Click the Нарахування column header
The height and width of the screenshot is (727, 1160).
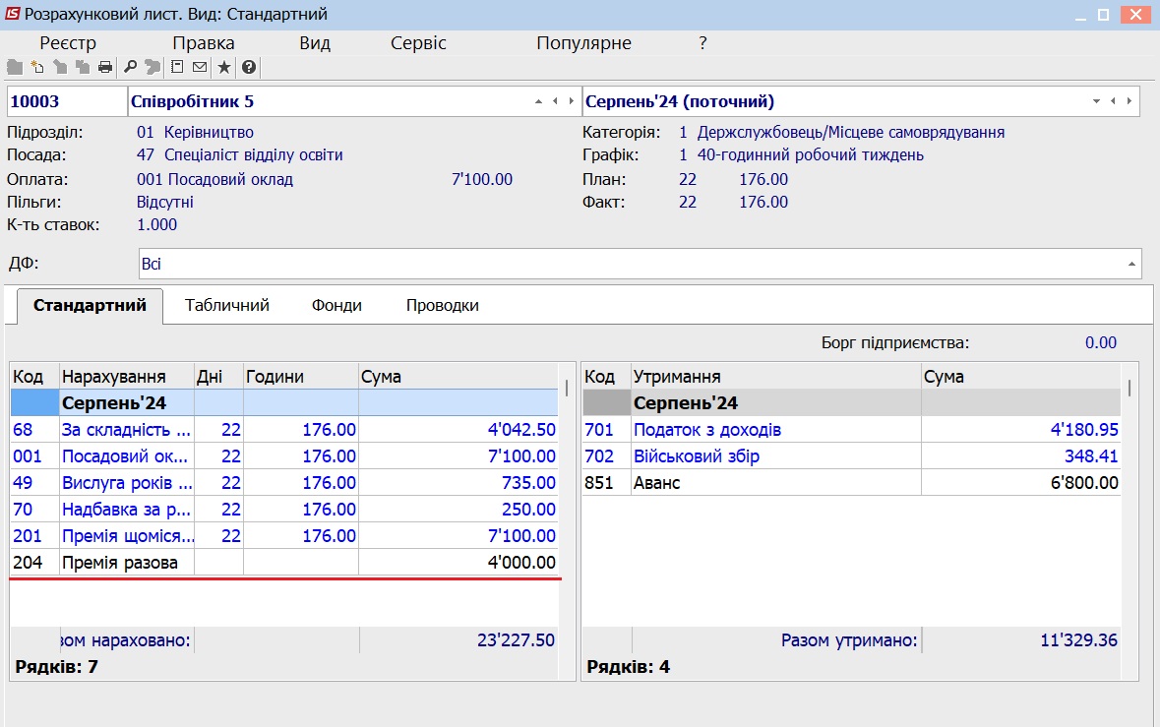click(127, 377)
